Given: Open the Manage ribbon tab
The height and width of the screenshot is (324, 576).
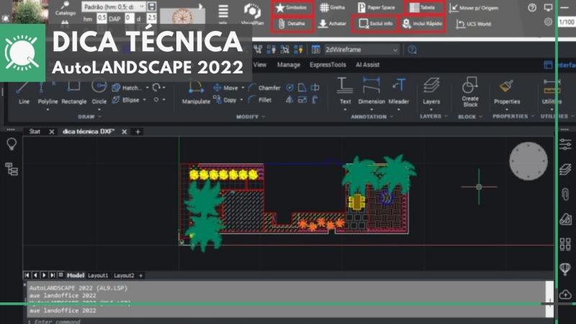Looking at the screenshot, I should [x=289, y=65].
